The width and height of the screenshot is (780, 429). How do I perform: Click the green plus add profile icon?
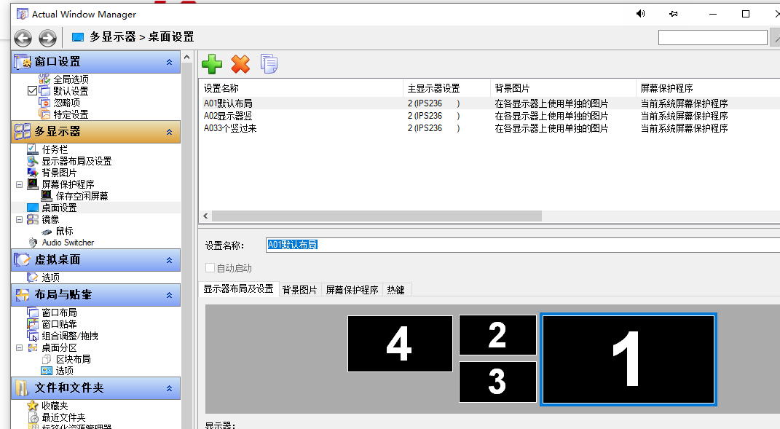[x=212, y=64]
